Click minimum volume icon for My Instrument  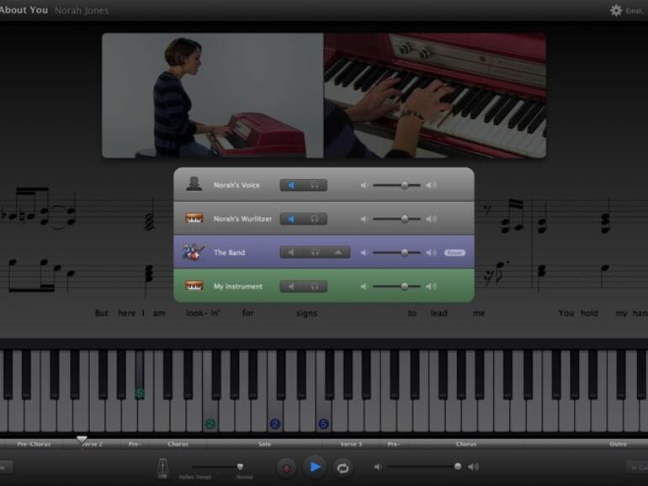coord(364,286)
